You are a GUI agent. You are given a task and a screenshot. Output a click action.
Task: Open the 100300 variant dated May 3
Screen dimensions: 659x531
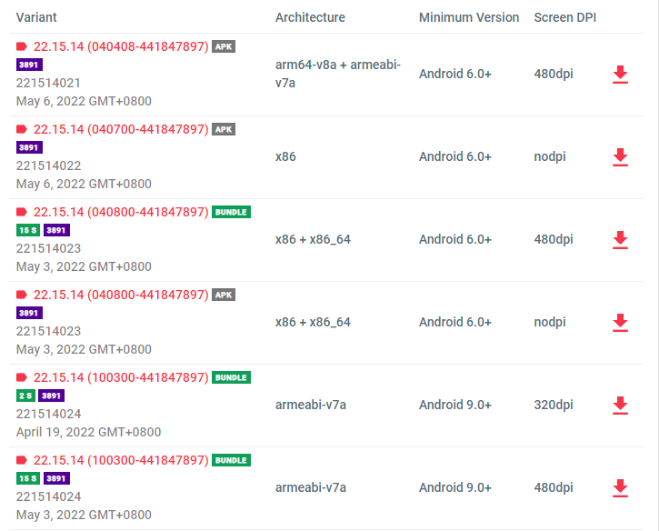click(121, 460)
